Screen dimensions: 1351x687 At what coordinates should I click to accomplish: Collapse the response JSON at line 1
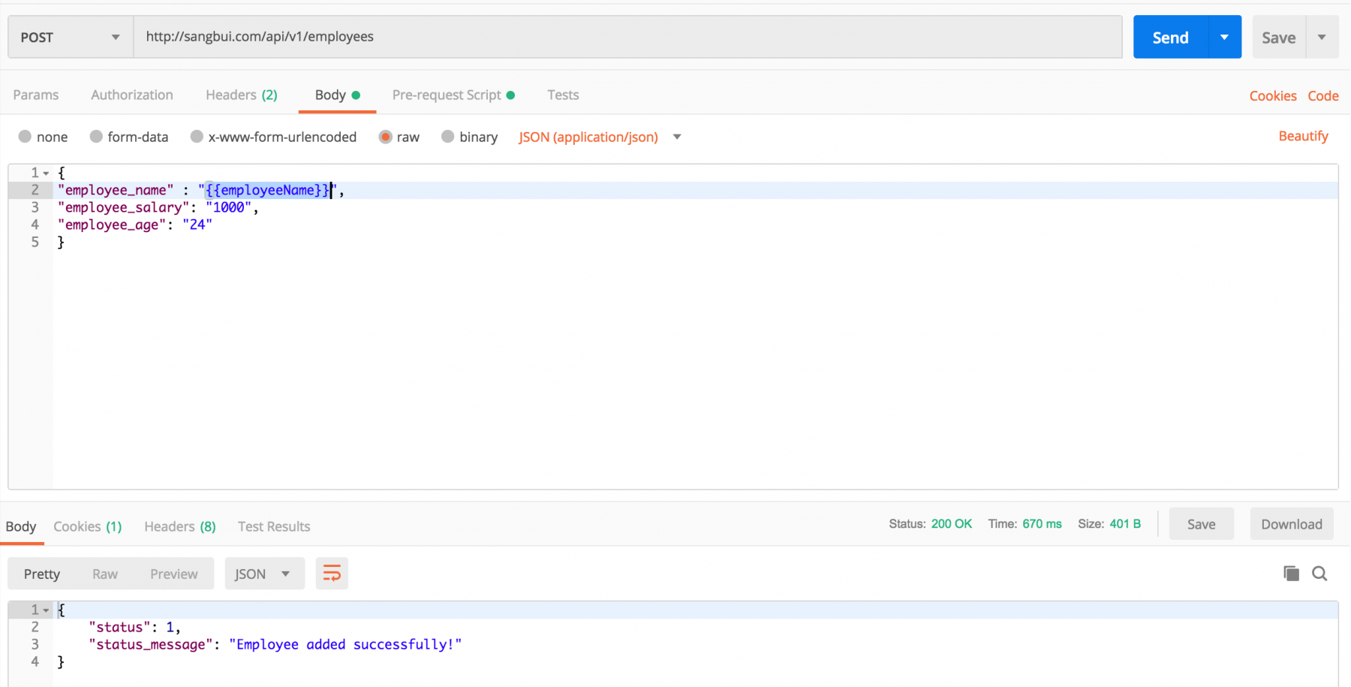(46, 609)
